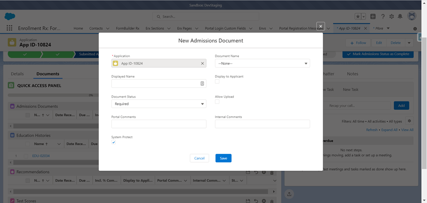Click the Salesforce cloud logo

10,16
